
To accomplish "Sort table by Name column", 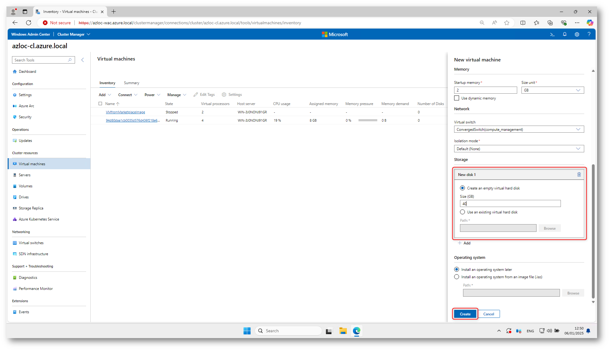I will pos(112,104).
